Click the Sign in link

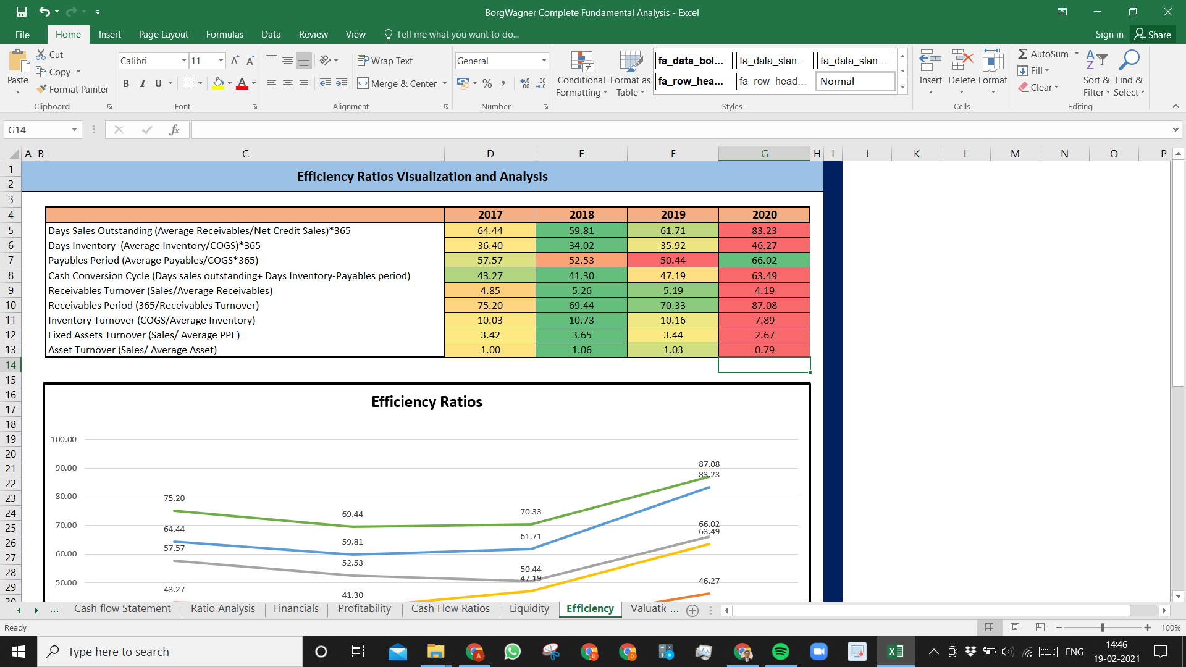pos(1109,35)
